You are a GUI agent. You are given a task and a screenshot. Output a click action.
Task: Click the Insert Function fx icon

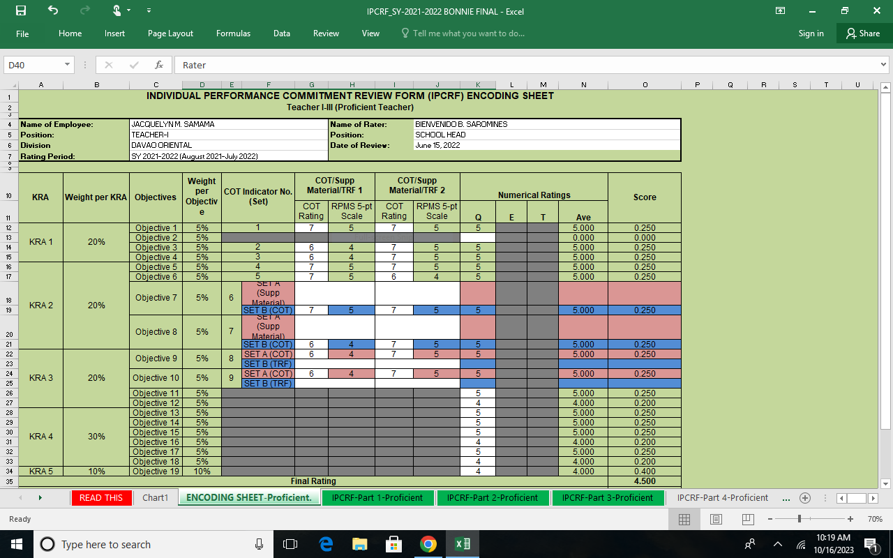pyautogui.click(x=159, y=65)
